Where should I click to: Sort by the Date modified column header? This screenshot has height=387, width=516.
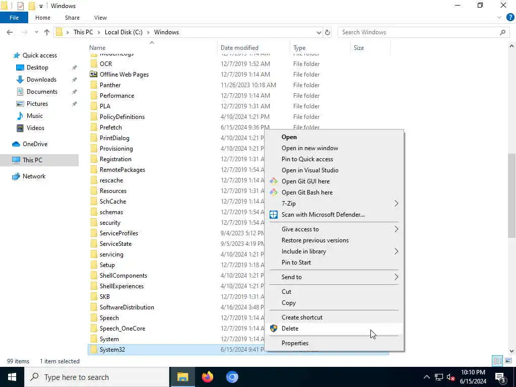coord(254,48)
